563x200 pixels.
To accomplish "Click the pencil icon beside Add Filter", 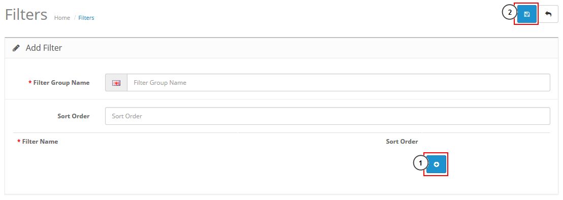I will pyautogui.click(x=16, y=48).
